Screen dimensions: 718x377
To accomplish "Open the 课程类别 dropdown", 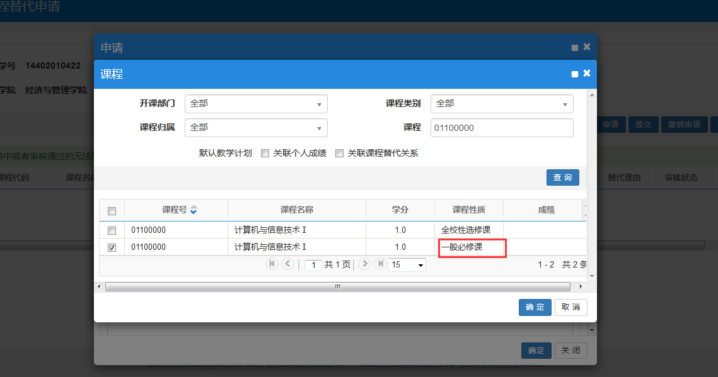I will click(502, 104).
